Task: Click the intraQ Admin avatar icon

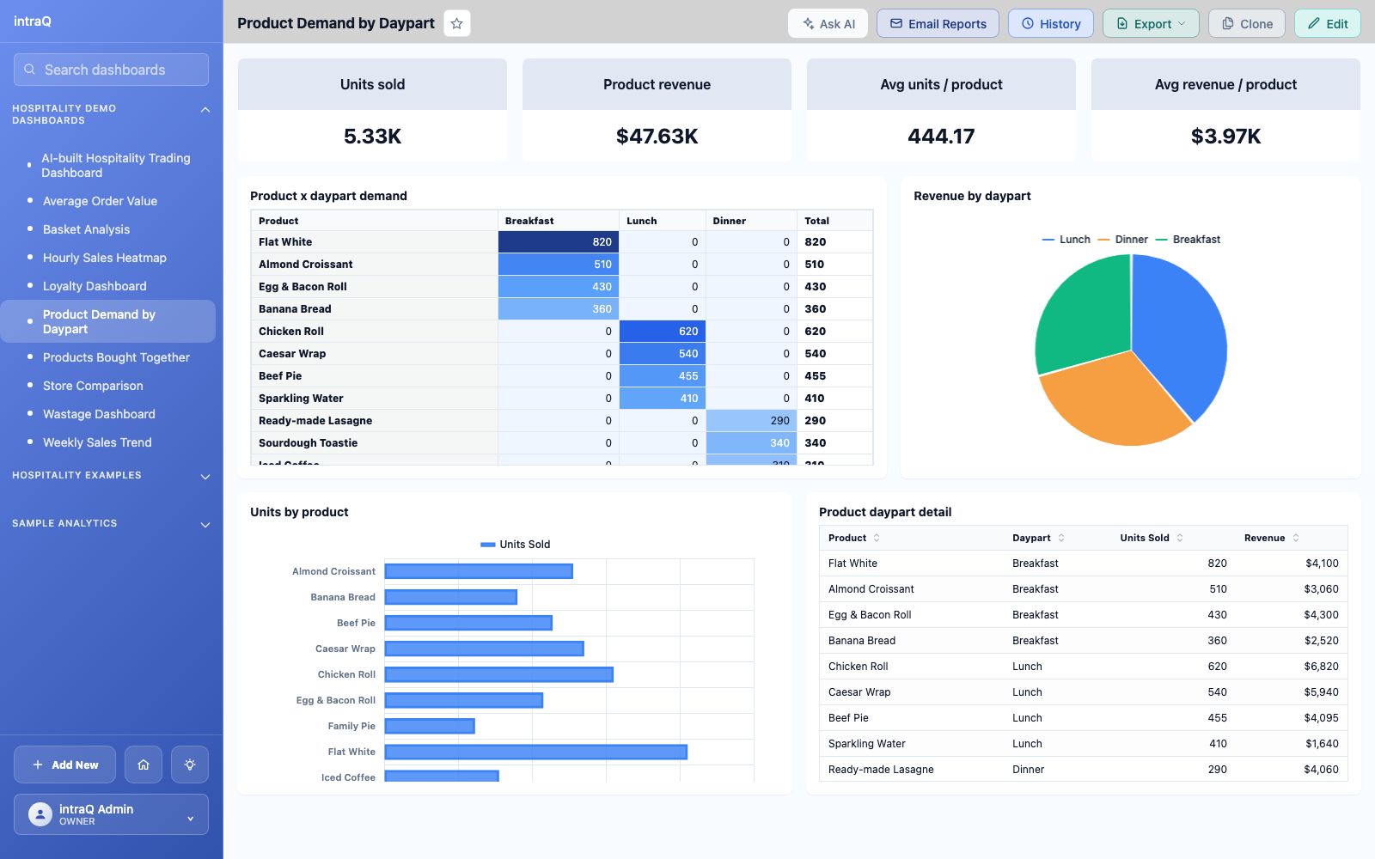Action: point(40,814)
